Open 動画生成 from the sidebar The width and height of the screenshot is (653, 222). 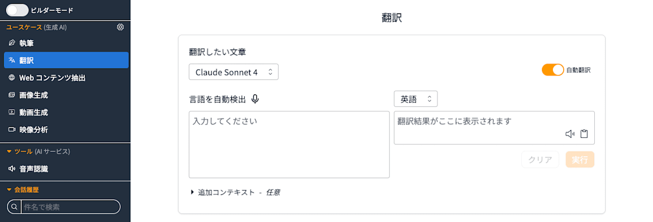(x=66, y=112)
